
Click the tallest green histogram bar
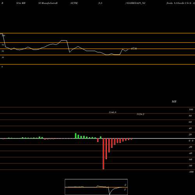click(76, 136)
